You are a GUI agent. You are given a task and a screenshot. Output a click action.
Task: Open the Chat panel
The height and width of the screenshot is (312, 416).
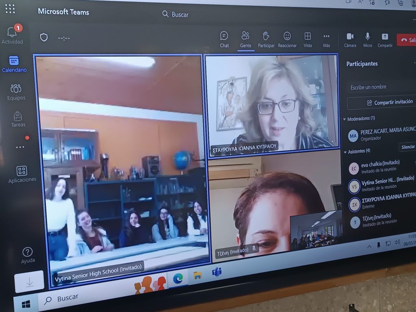click(x=224, y=39)
